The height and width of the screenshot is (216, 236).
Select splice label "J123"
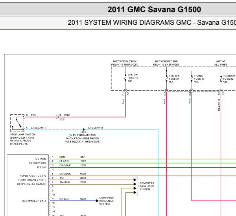pos(83,132)
